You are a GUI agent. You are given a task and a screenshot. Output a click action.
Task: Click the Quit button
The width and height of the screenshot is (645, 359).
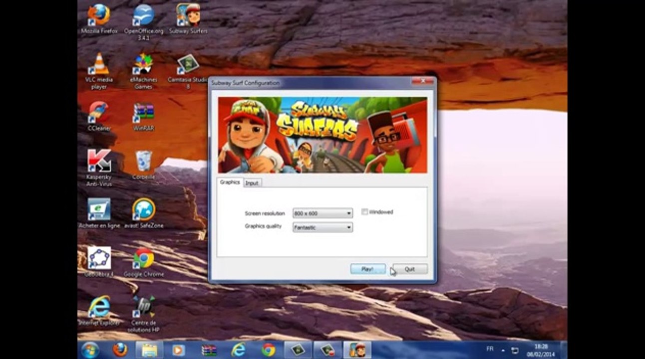point(410,269)
